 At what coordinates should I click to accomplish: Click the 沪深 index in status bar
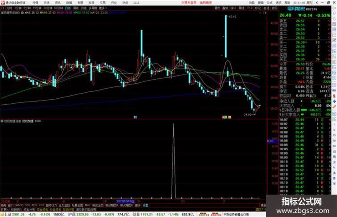pyautogui.click(x=71, y=215)
